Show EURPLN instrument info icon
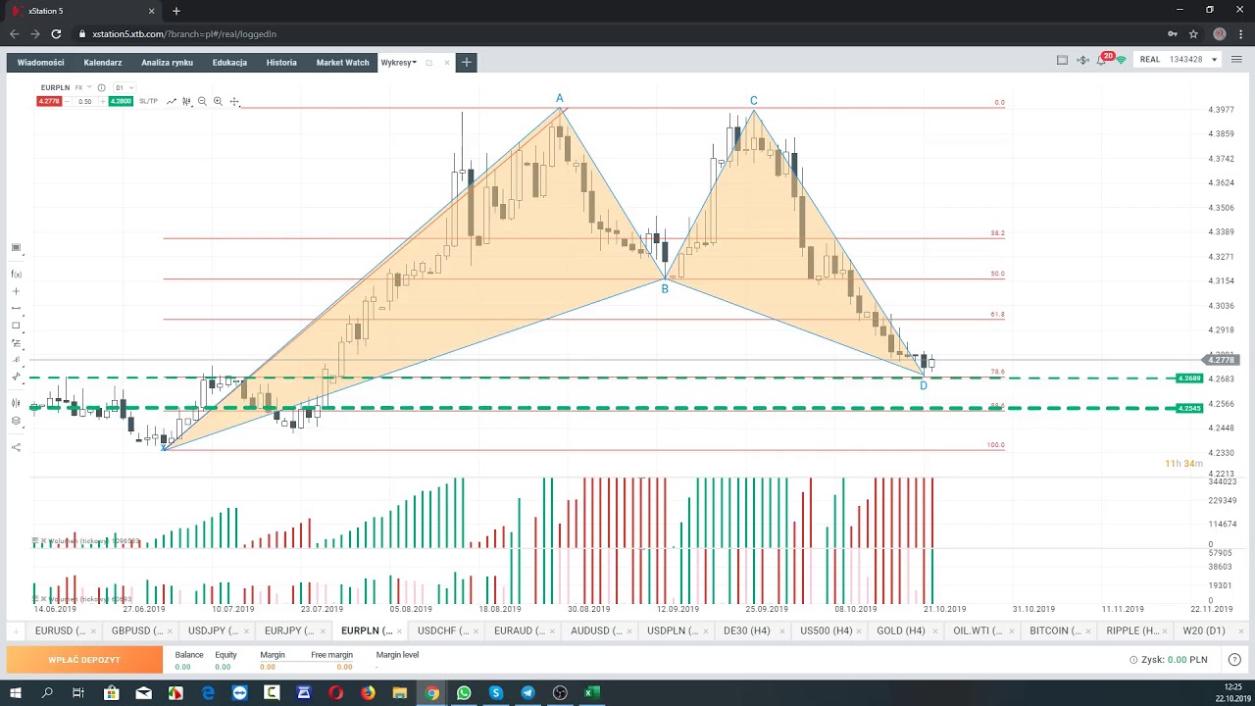The height and width of the screenshot is (706, 1255). pos(101,87)
